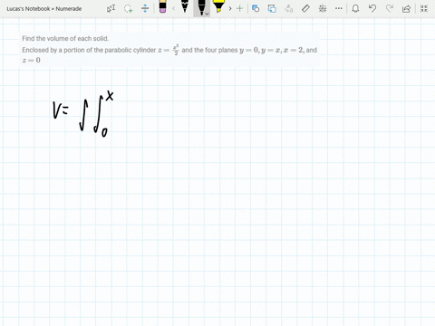Screen dimensions: 435x326
Task: Toggle Ink to Shape
Action: pyautogui.click(x=272, y=8)
